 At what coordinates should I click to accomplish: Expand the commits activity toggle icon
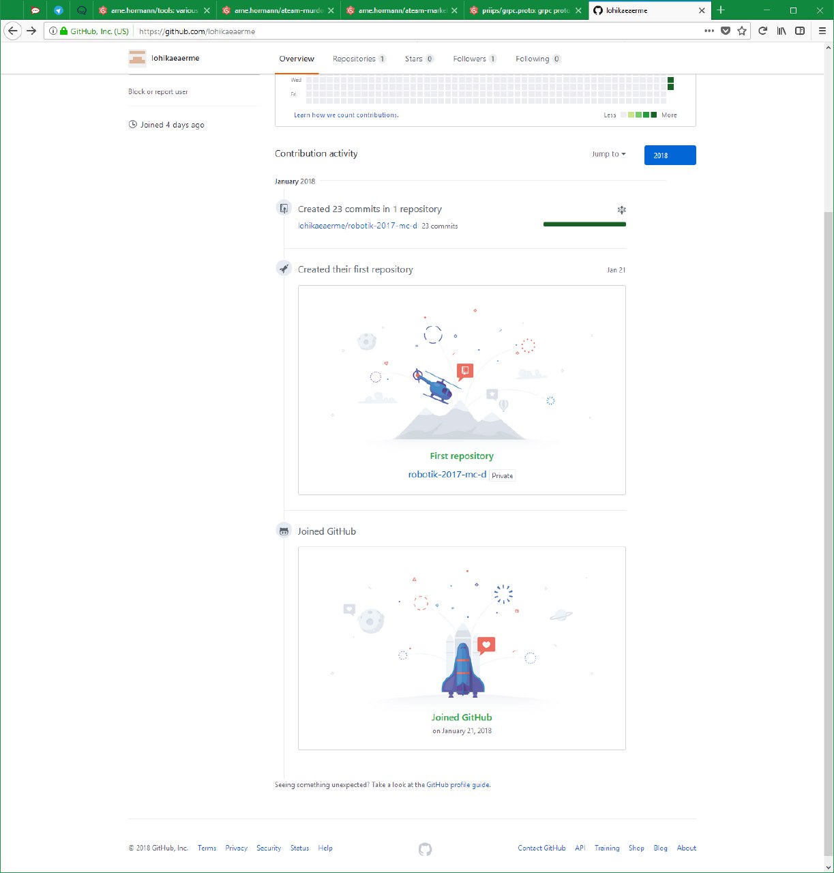(621, 210)
